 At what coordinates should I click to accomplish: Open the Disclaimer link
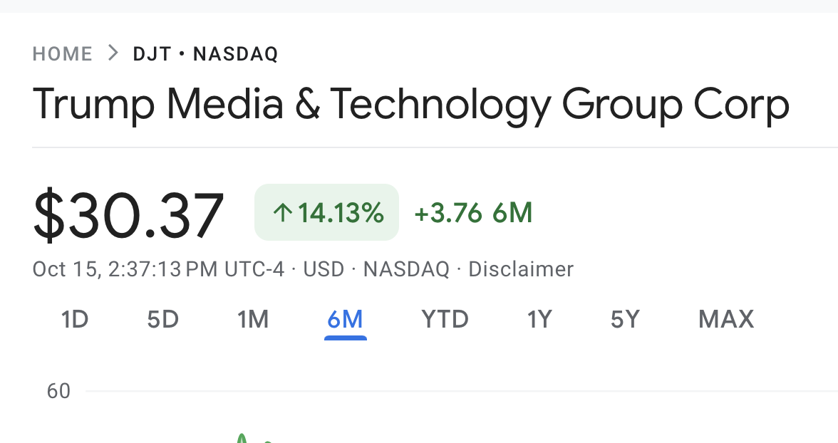point(520,269)
